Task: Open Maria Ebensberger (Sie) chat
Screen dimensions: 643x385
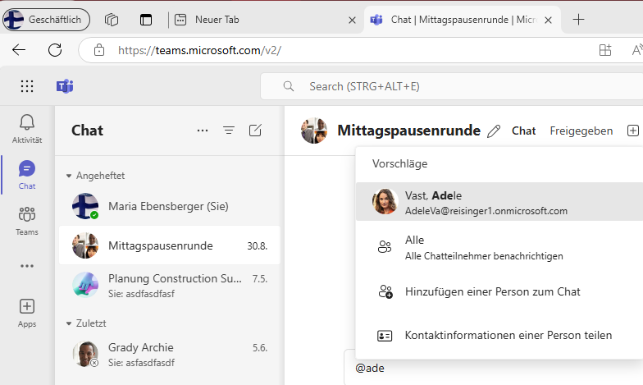Action: [170, 206]
